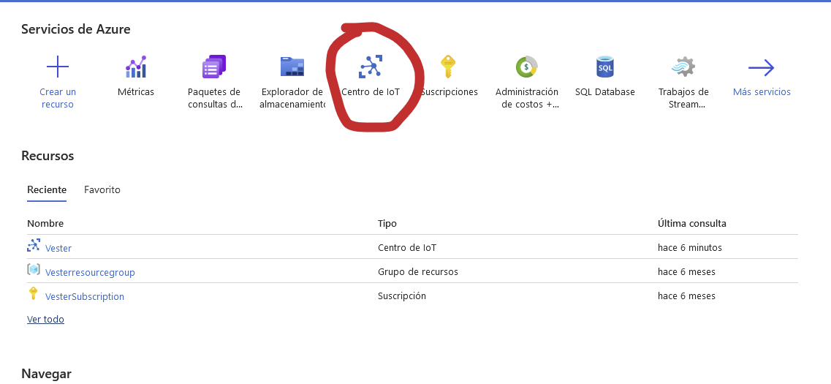The width and height of the screenshot is (831, 384).
Task: Click the 'Centro de IoT' type cell
Action: click(x=407, y=248)
